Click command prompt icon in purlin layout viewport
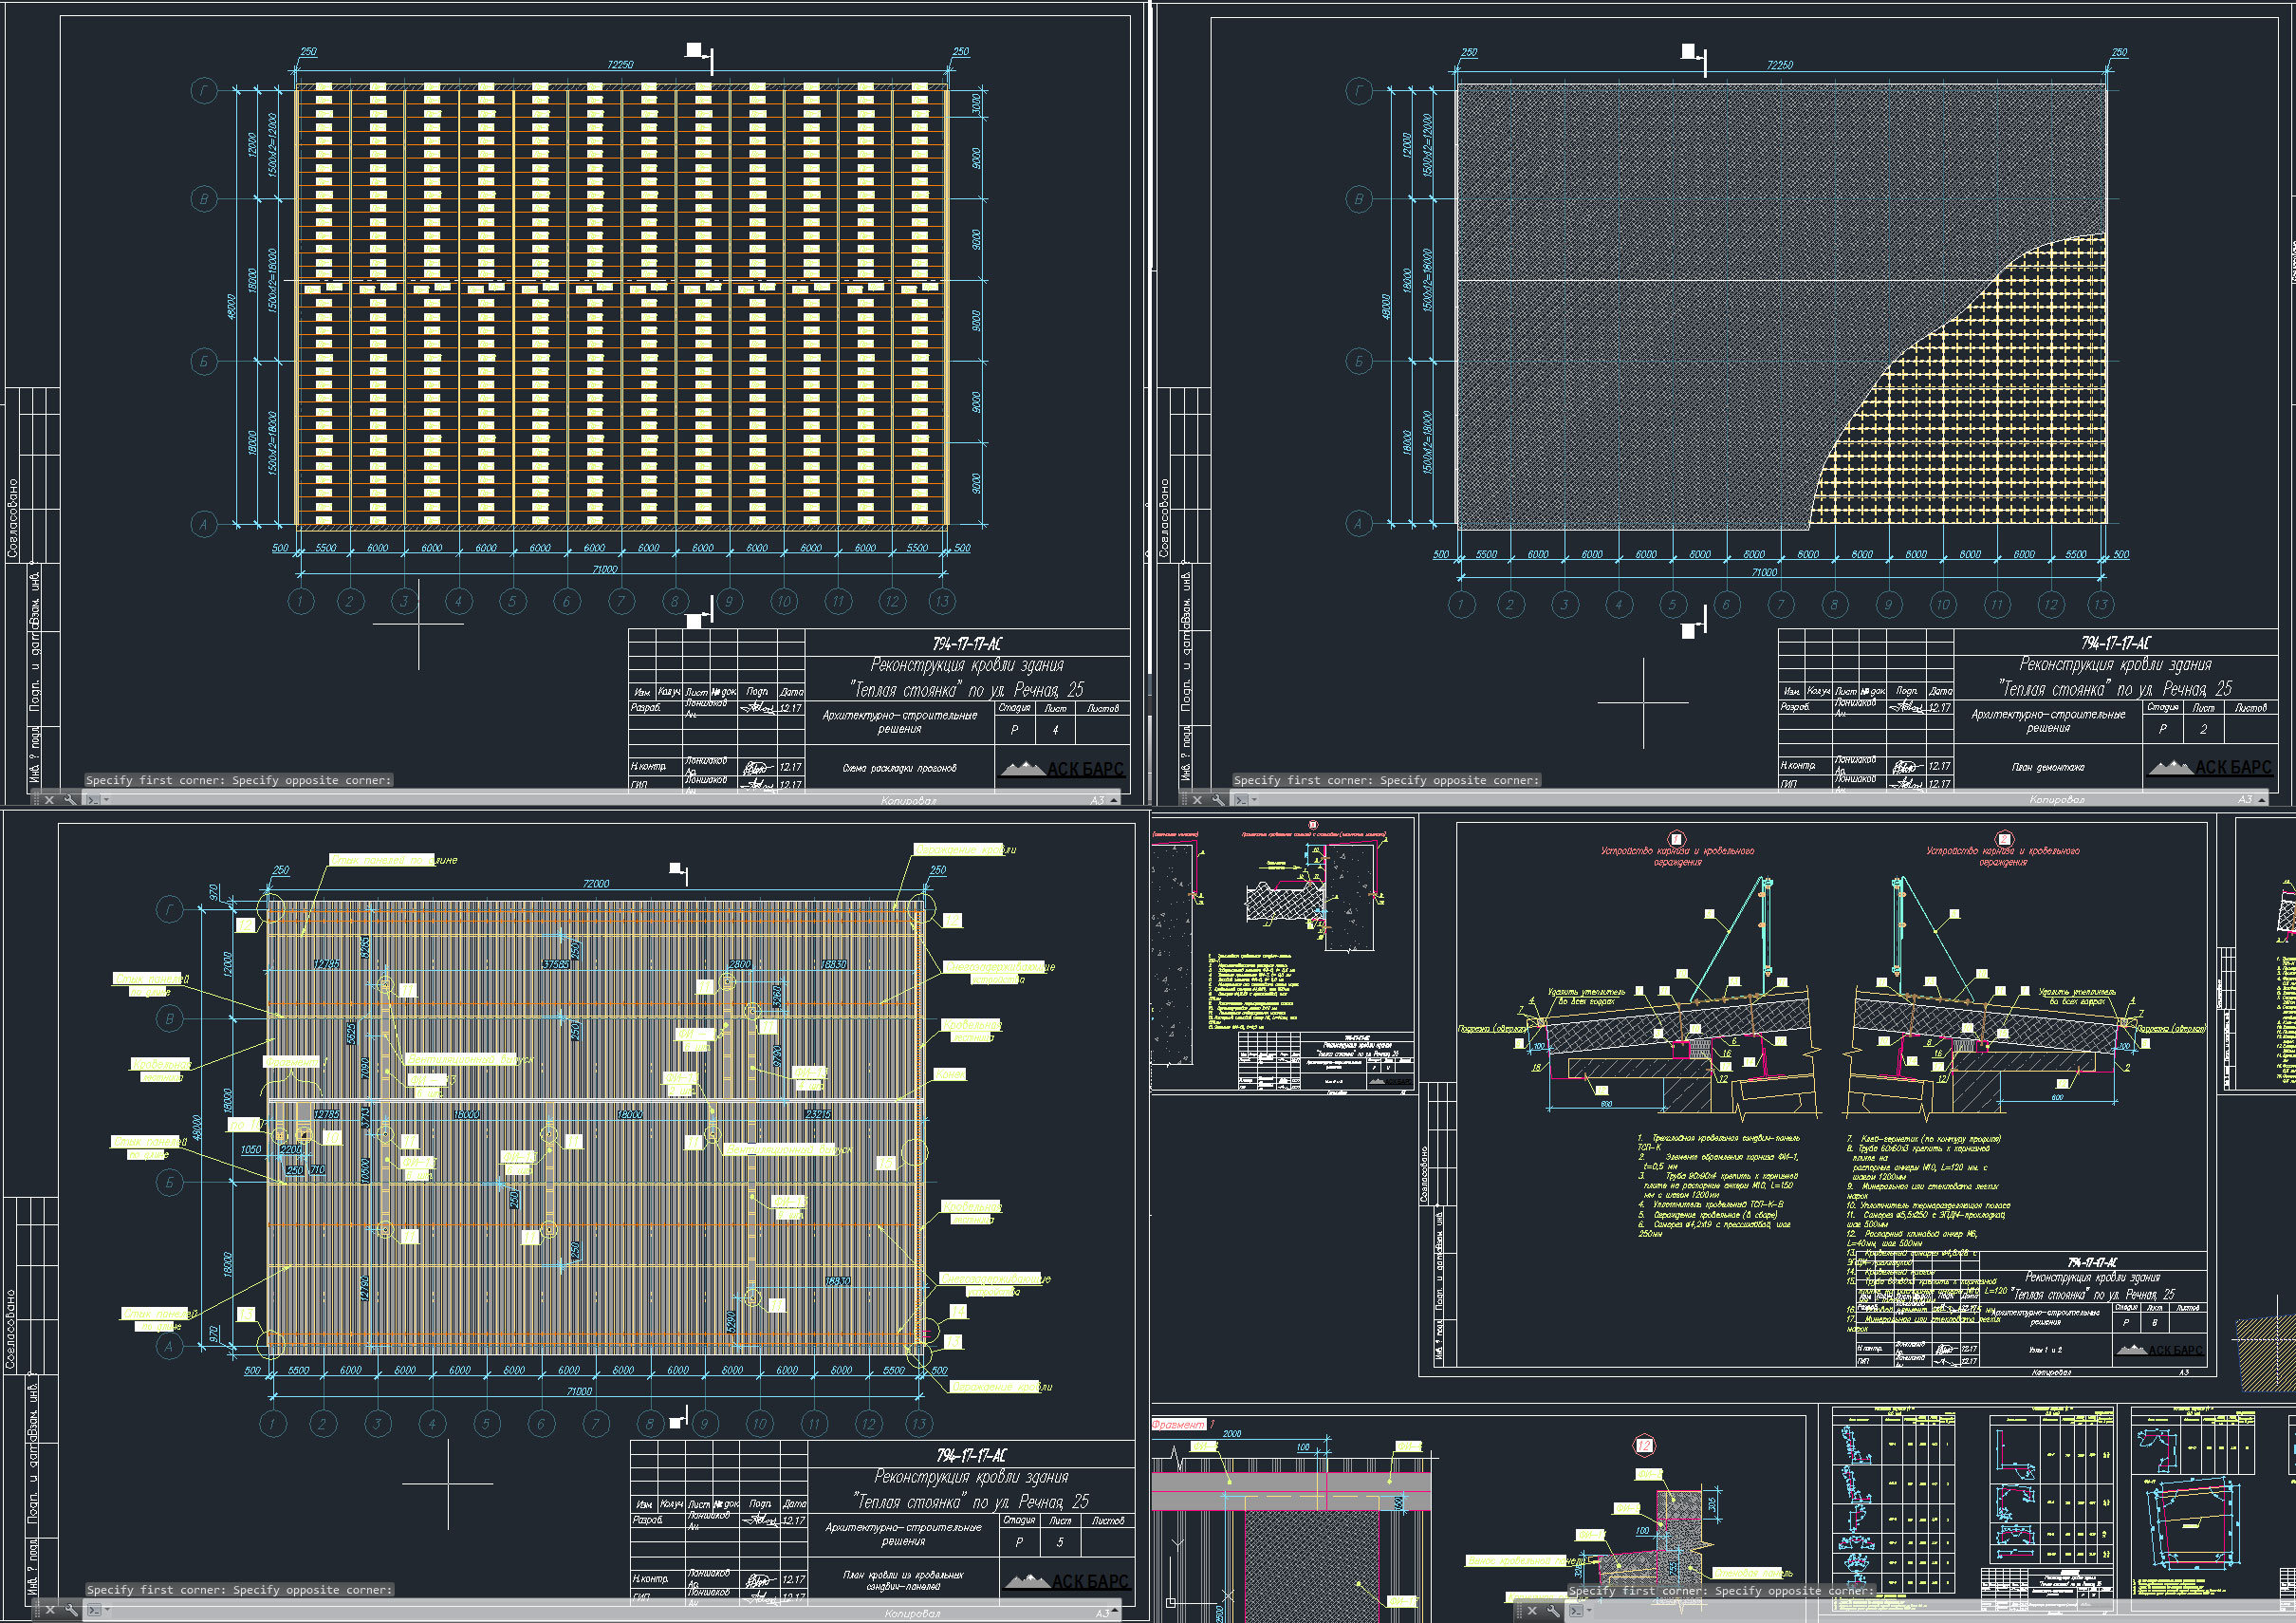The image size is (2296, 1623). [93, 800]
